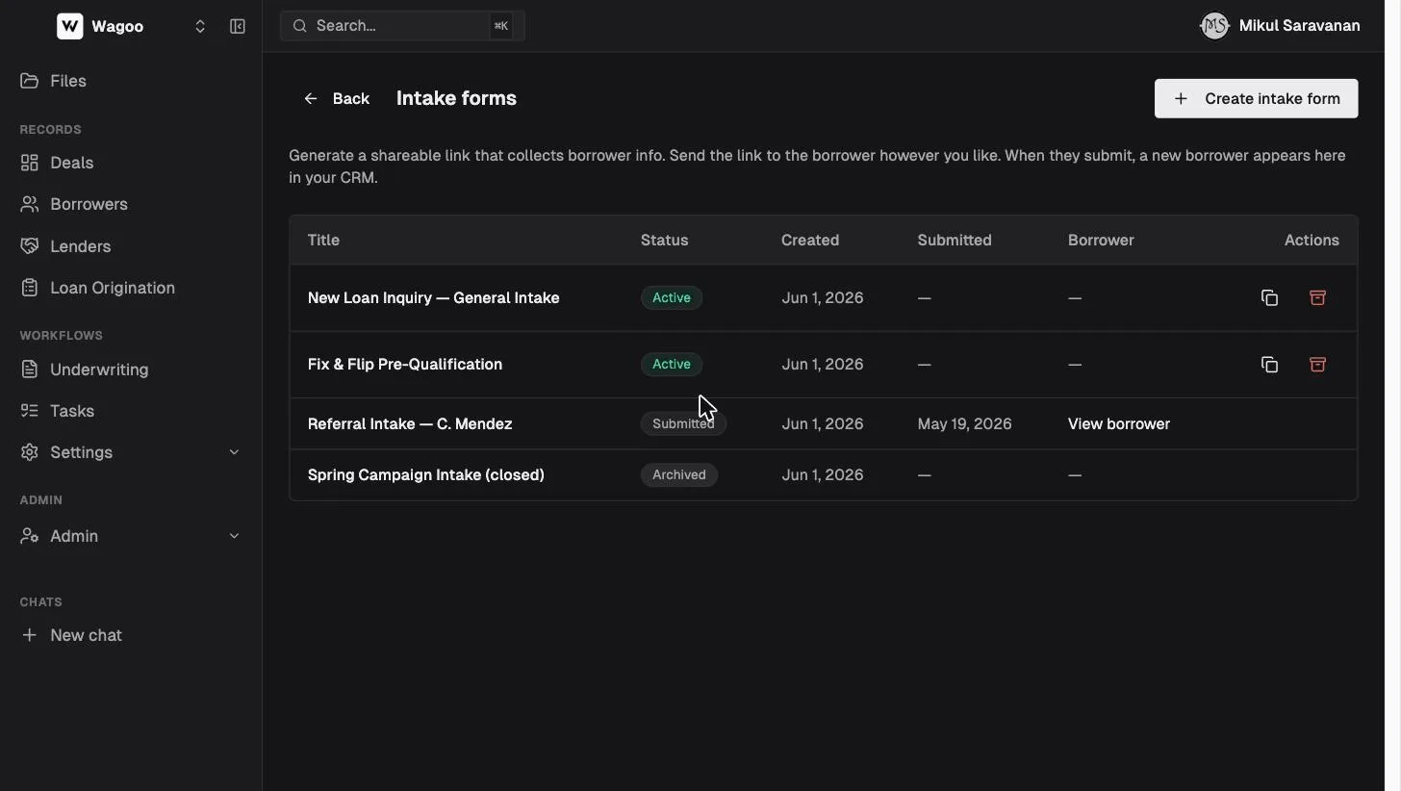Viewport: 1401px width, 791px height.
Task: Click Active badge on Fix & Flip row
Action: [672, 364]
